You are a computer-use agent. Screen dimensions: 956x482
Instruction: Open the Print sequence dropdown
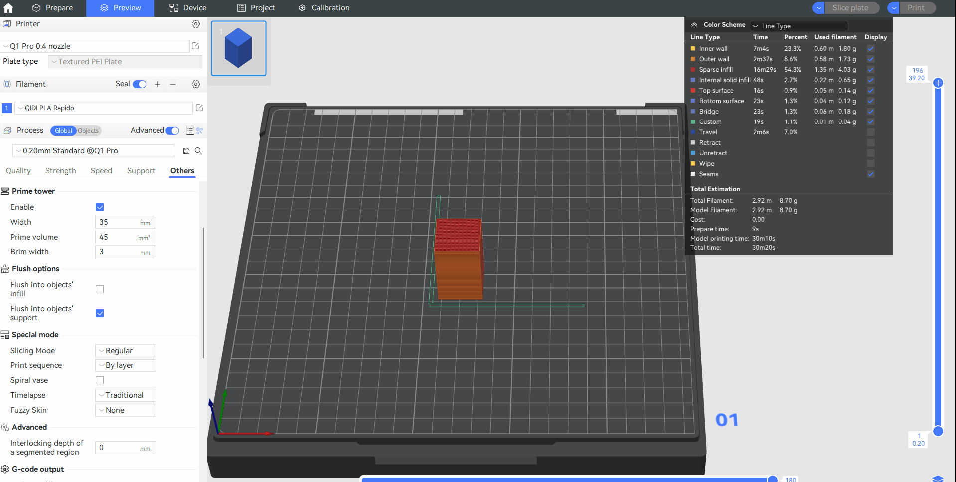(x=125, y=365)
